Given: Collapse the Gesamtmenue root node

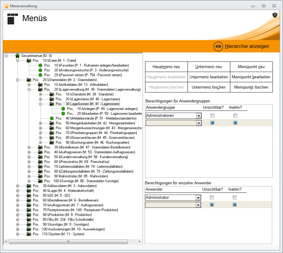Looking at the screenshot, I should pos(6,56).
